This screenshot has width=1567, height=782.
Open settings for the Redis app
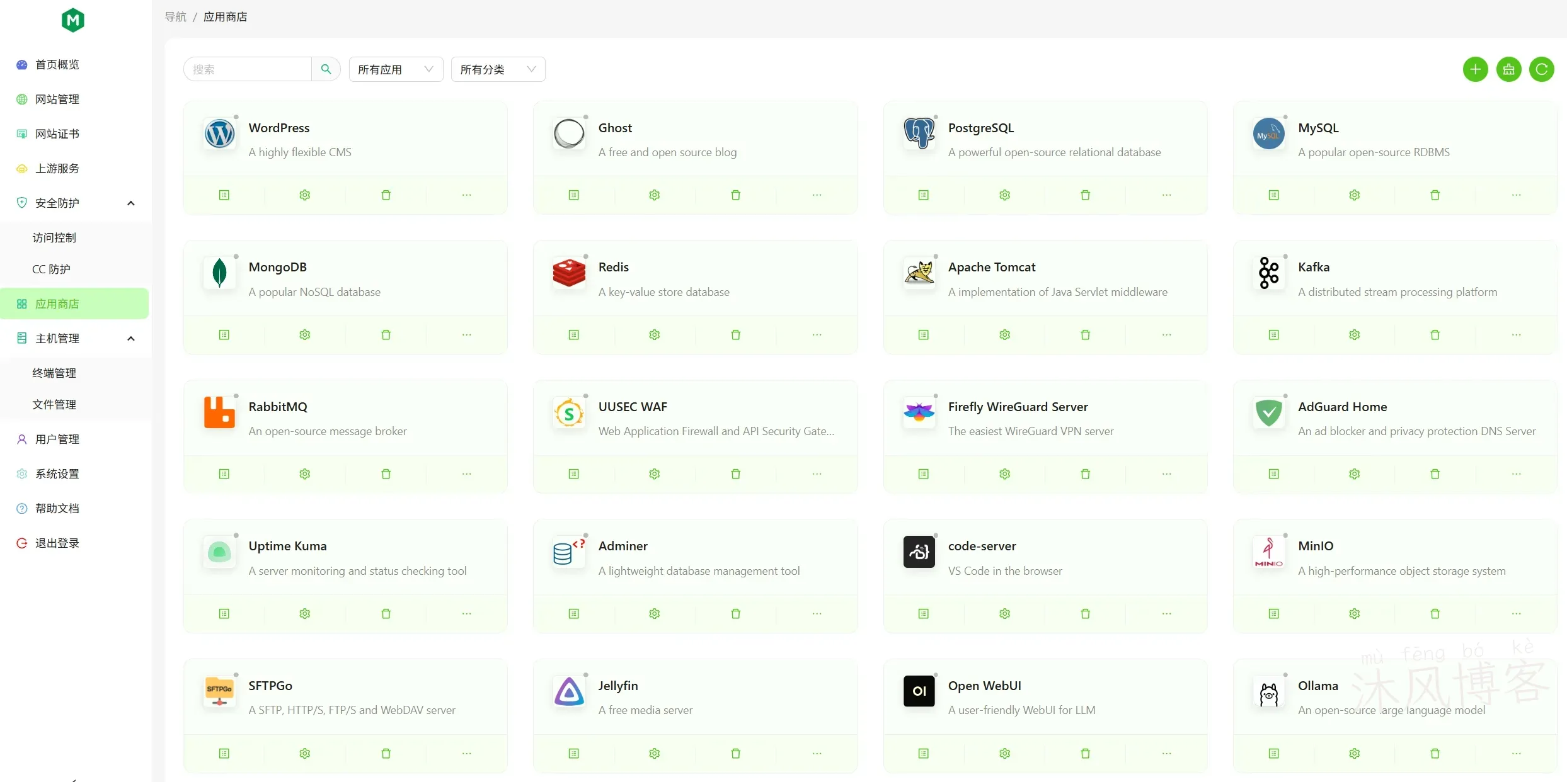[653, 334]
